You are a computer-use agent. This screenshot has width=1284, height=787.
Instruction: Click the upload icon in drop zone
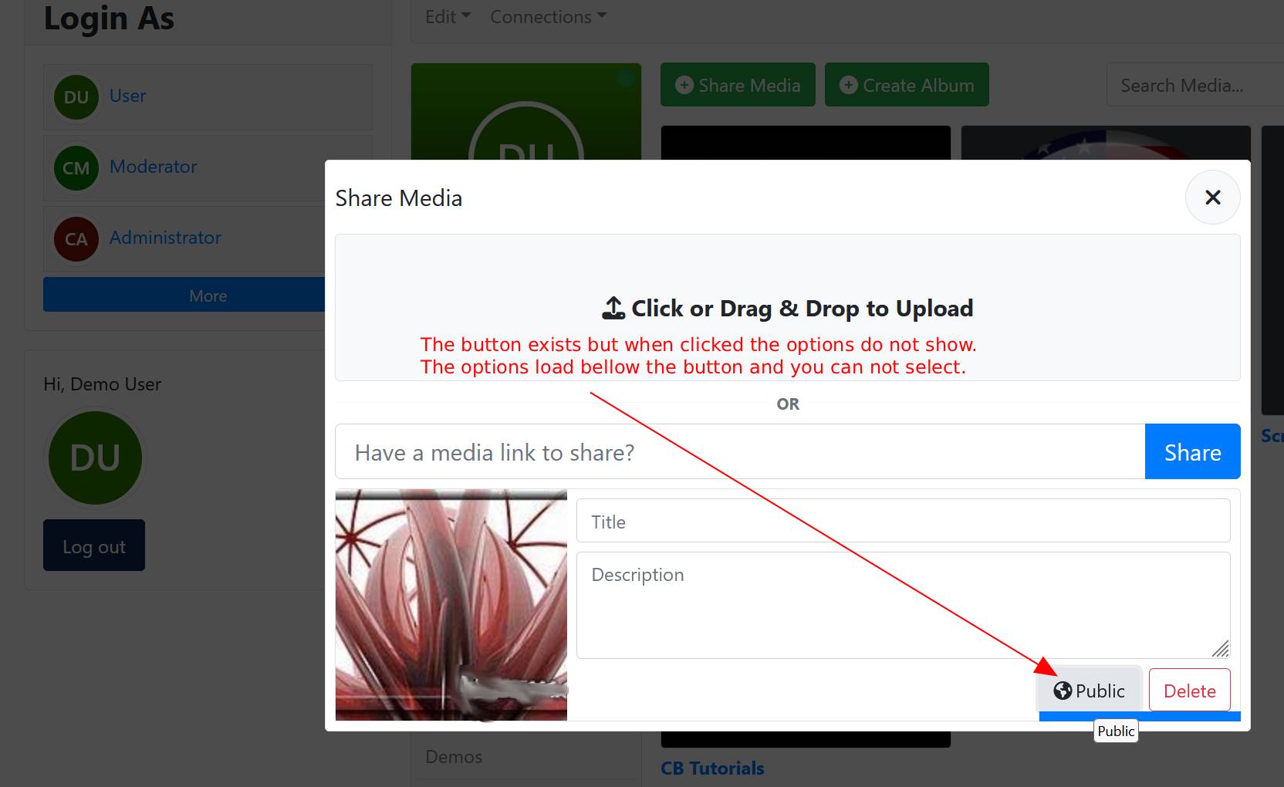pos(613,309)
